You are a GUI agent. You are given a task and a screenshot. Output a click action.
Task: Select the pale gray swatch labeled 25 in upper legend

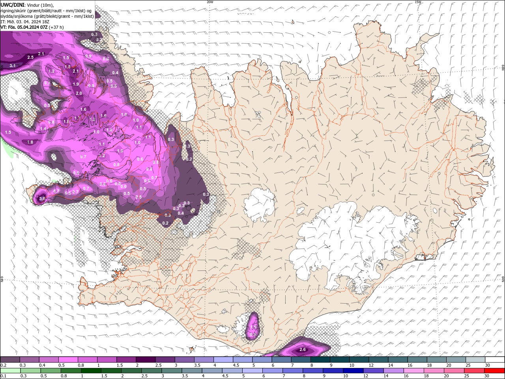tap(475, 360)
